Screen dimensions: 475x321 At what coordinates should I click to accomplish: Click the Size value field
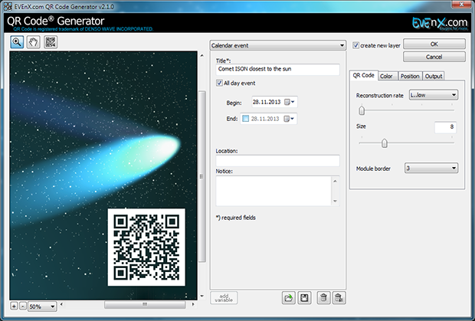pos(445,127)
